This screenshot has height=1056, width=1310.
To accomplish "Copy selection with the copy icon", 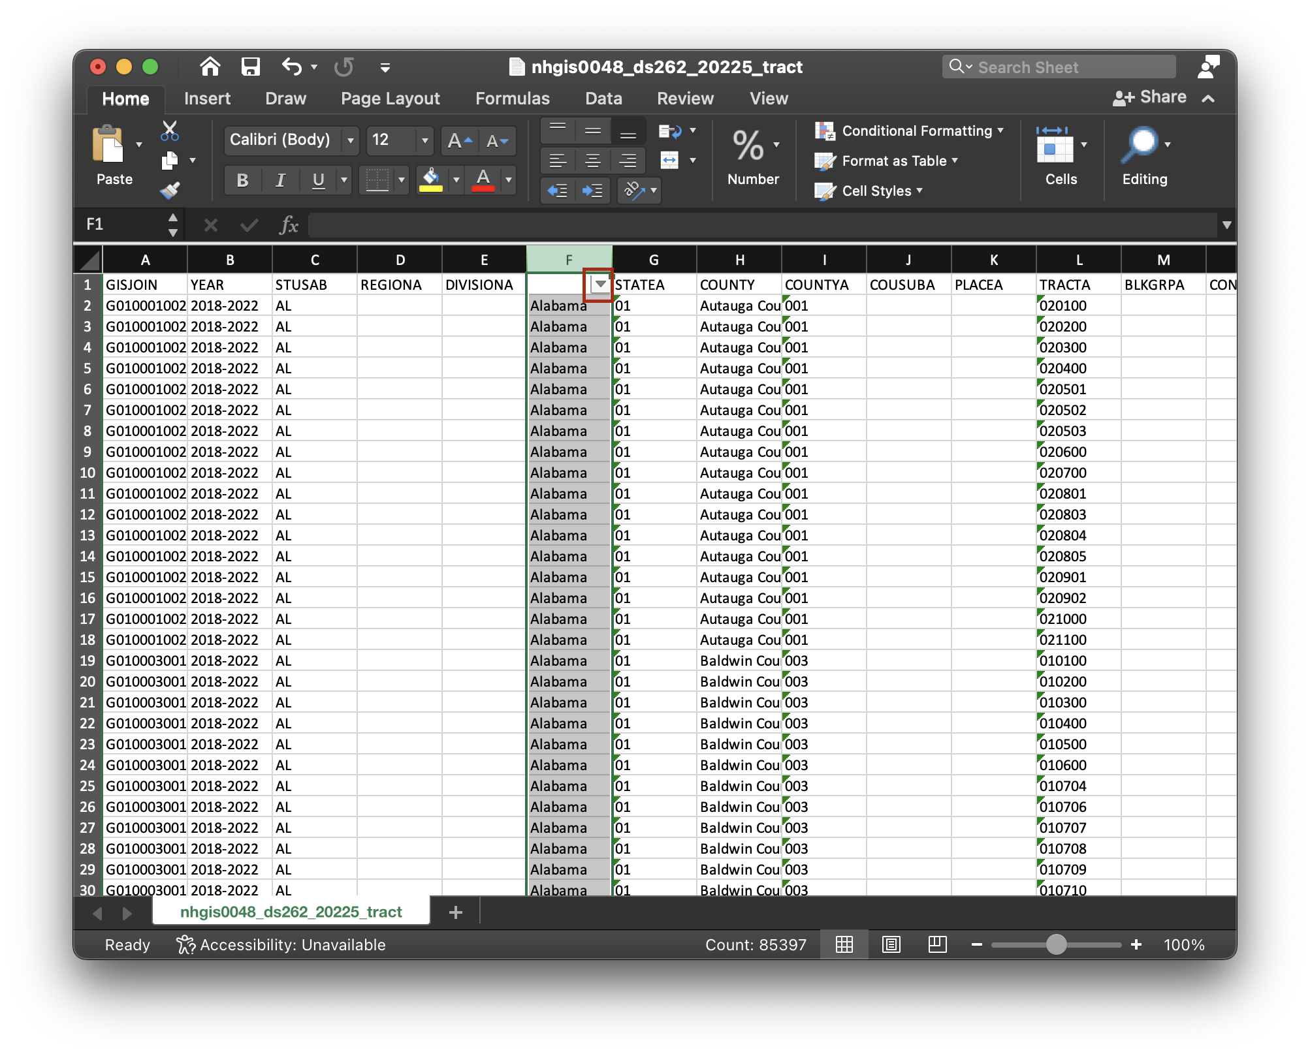I will [x=170, y=161].
